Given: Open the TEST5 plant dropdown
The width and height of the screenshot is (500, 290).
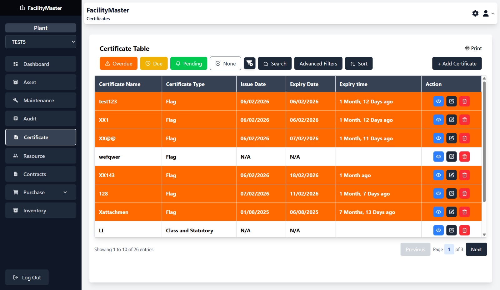Looking at the screenshot, I should [x=41, y=42].
